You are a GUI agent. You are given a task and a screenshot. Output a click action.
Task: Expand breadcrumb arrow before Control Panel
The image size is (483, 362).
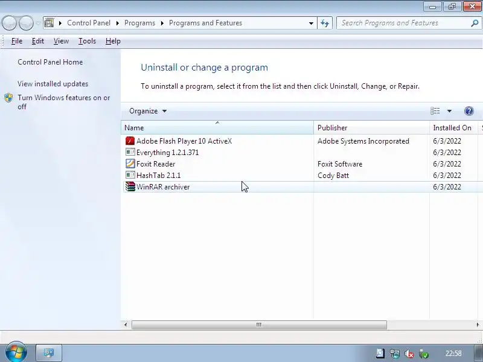pyautogui.click(x=60, y=23)
